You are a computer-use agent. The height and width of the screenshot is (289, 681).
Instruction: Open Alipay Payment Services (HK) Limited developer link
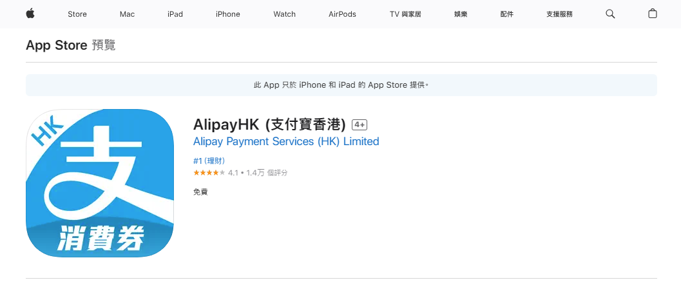point(286,141)
